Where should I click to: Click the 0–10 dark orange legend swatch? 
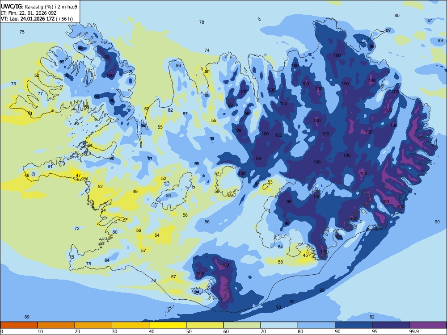(19, 325)
